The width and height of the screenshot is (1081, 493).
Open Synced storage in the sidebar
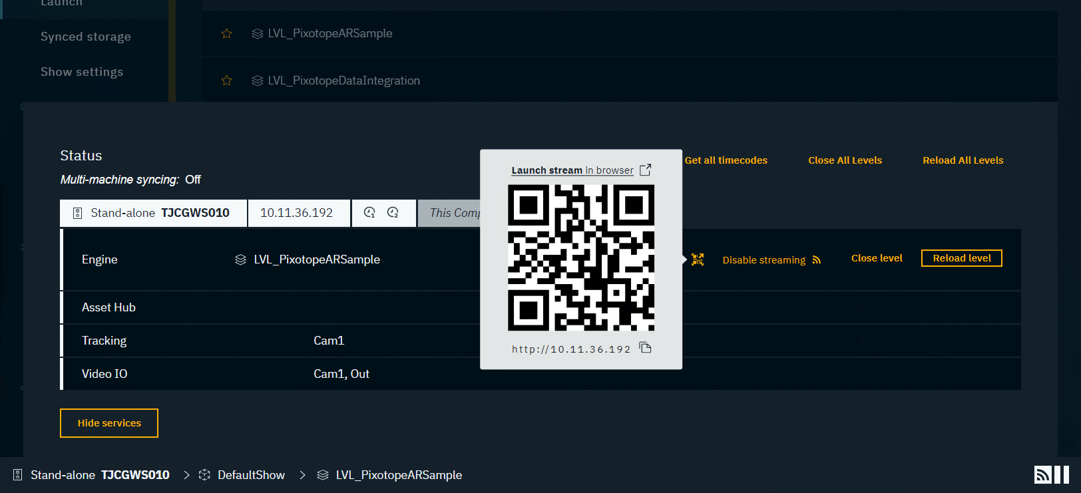(86, 37)
